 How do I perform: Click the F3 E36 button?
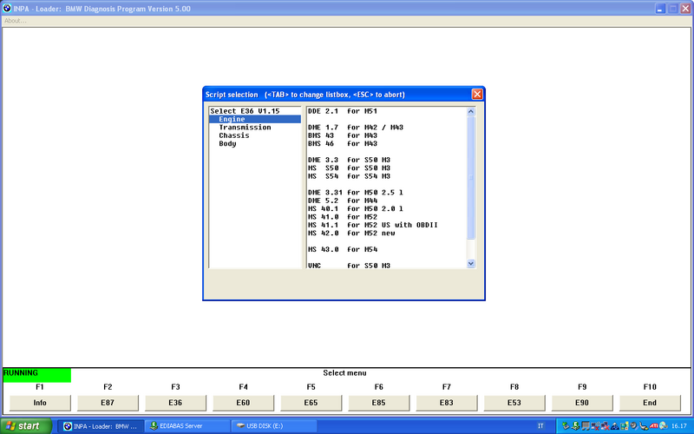click(x=175, y=403)
